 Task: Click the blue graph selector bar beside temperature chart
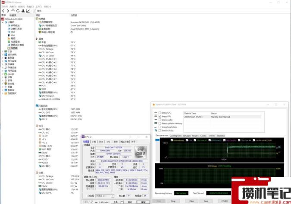pyautogui.click(x=157, y=140)
